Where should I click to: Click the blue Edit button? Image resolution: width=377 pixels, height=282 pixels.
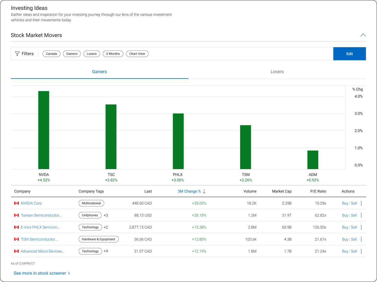(x=349, y=54)
